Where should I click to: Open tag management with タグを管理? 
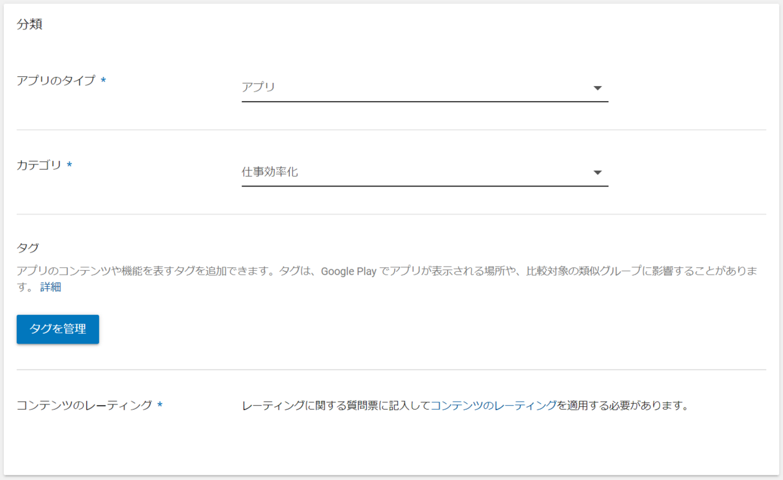pyautogui.click(x=57, y=329)
